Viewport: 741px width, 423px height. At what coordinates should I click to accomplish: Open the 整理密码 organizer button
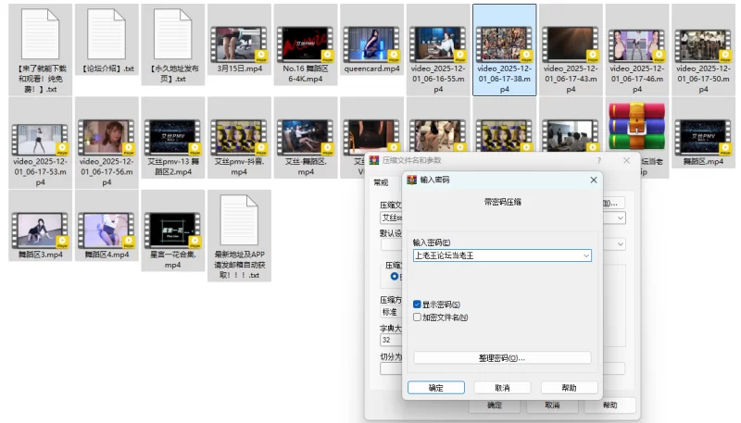502,357
